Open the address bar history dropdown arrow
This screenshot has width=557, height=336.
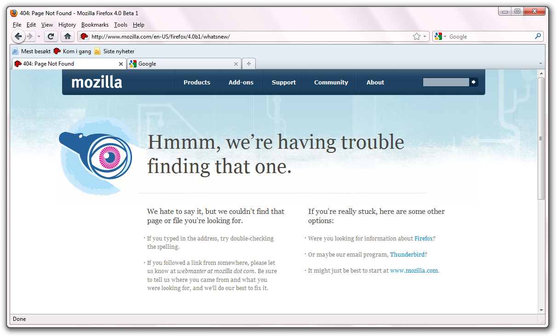pyautogui.click(x=425, y=36)
